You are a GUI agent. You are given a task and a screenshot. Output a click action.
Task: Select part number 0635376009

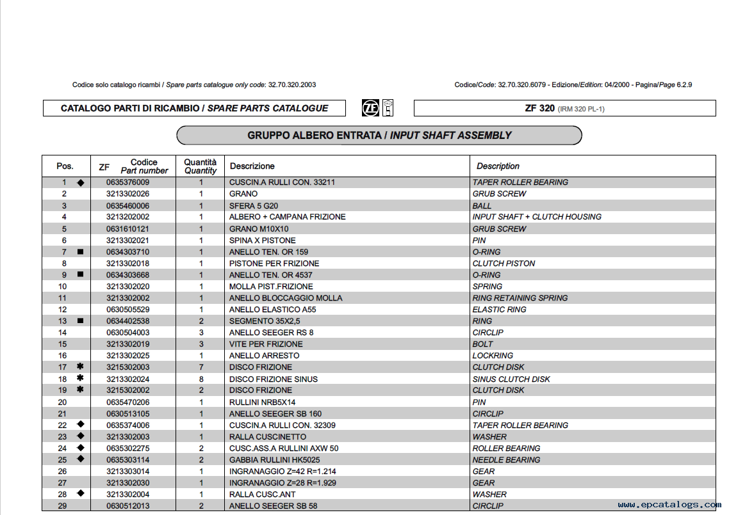click(x=128, y=182)
